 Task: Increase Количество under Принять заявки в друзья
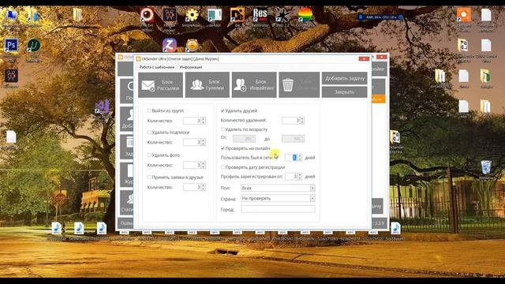pos(204,185)
